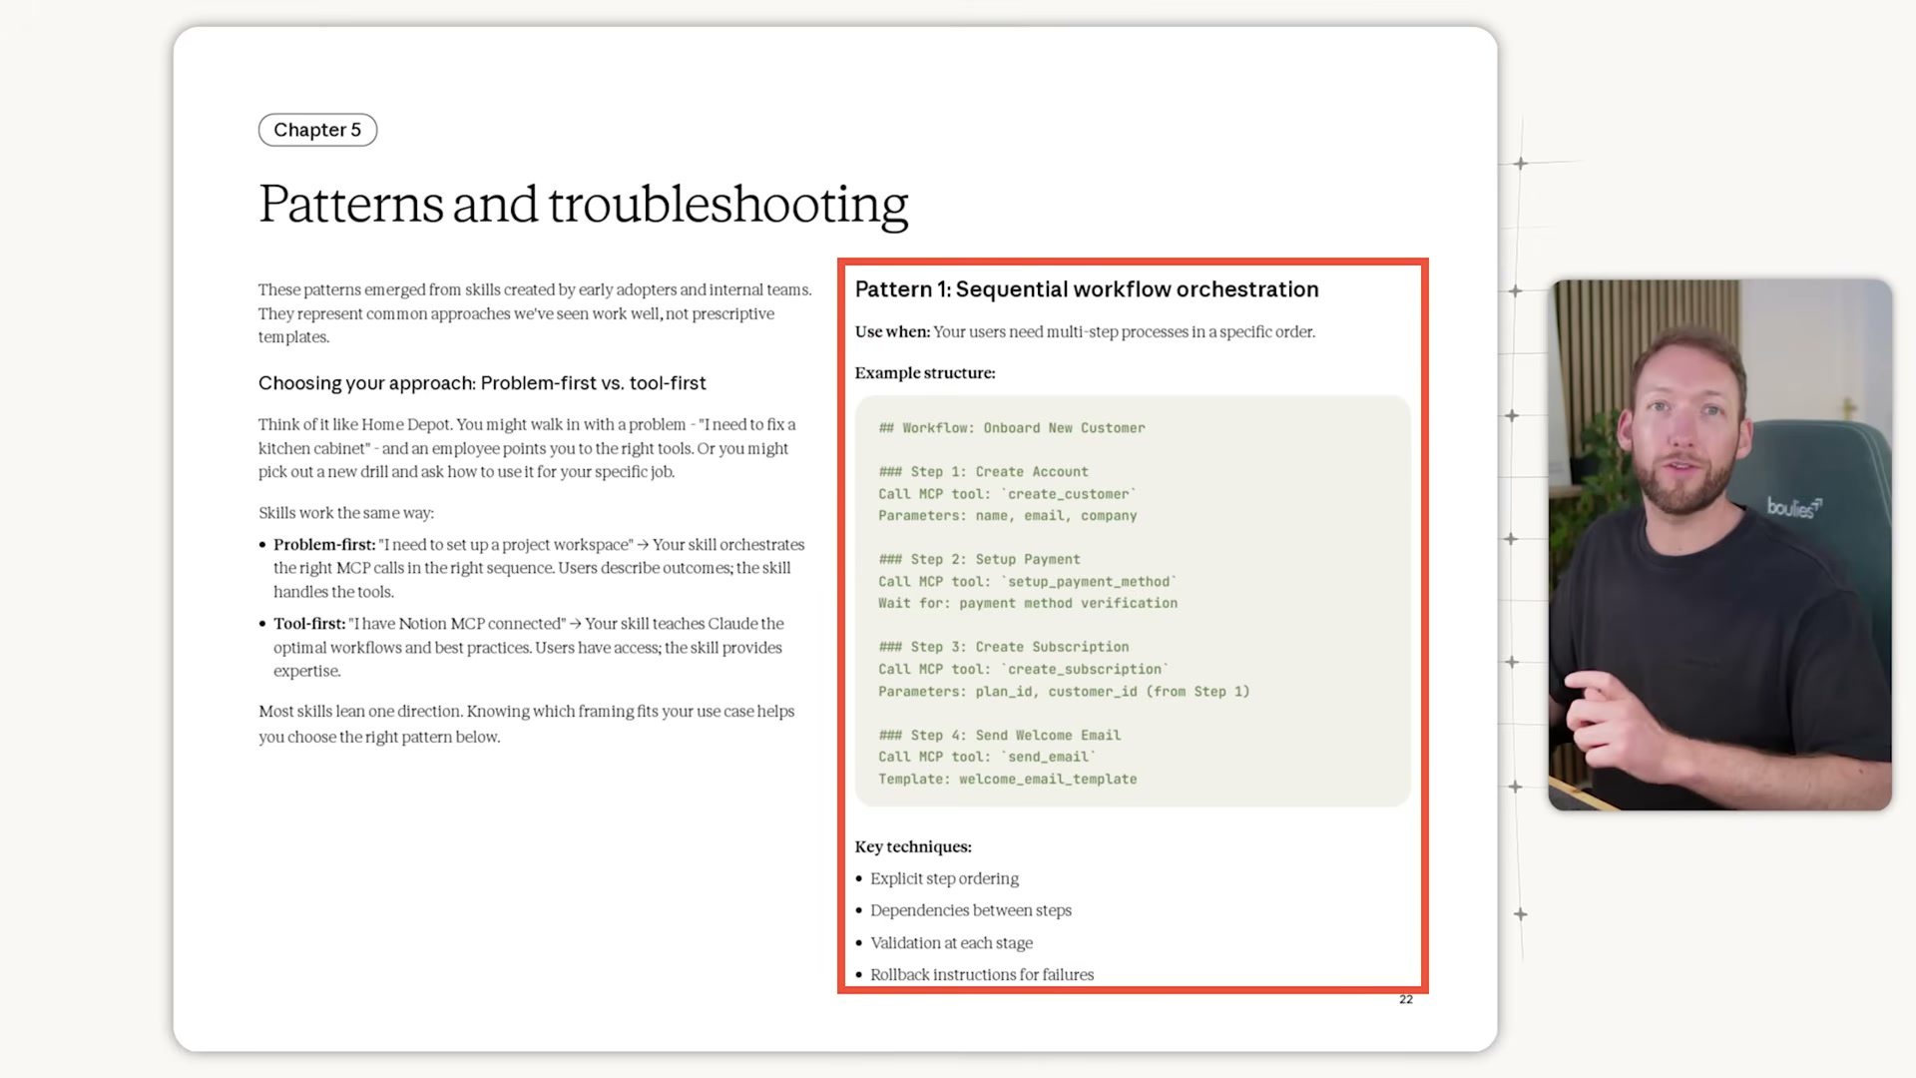
Task: Click the 'create_subscription' tool call line
Action: pyautogui.click(x=1024, y=670)
